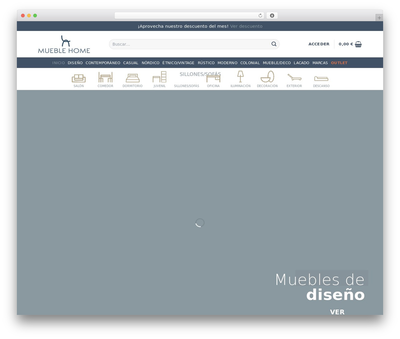The height and width of the screenshot is (339, 400).
Task: Open the Juvenil furniture icon
Action: click(x=159, y=77)
